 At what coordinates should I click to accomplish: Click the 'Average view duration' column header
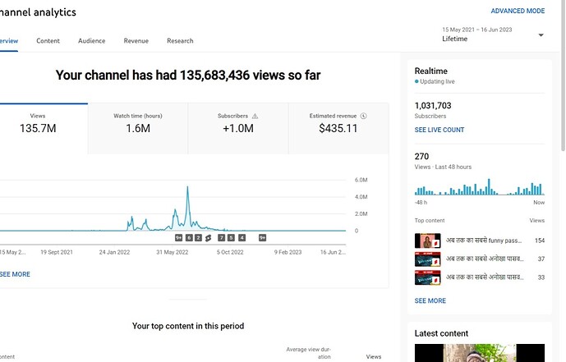[x=308, y=353]
